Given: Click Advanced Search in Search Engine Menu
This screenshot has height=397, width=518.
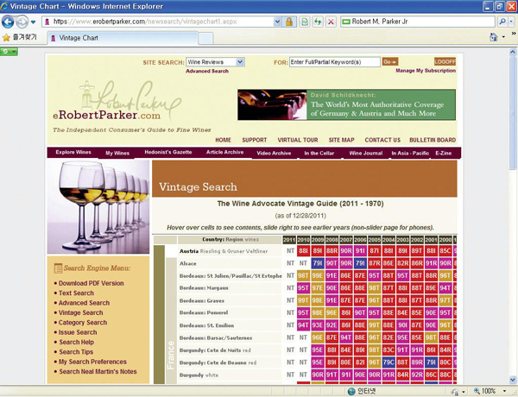Looking at the screenshot, I should coord(84,303).
